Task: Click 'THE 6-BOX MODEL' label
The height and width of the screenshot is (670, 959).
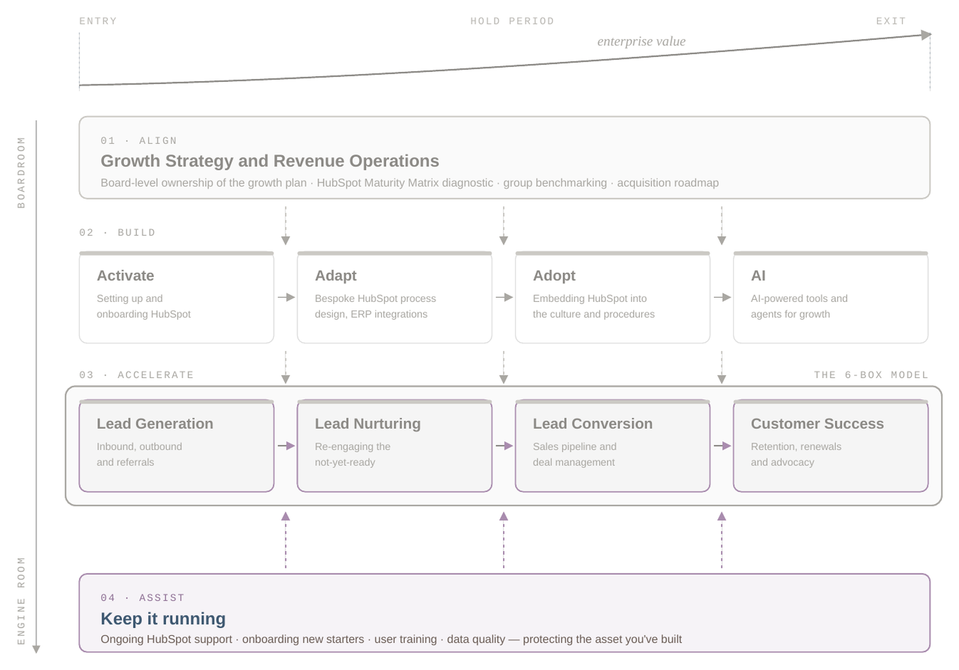Action: click(x=871, y=375)
